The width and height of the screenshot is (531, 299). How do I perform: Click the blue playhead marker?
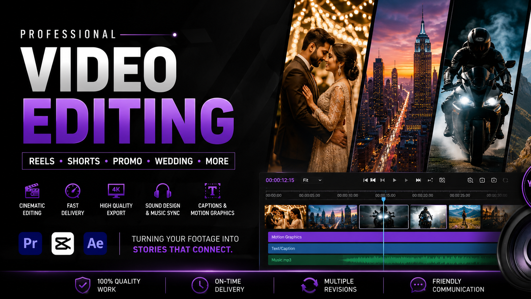[383, 199]
